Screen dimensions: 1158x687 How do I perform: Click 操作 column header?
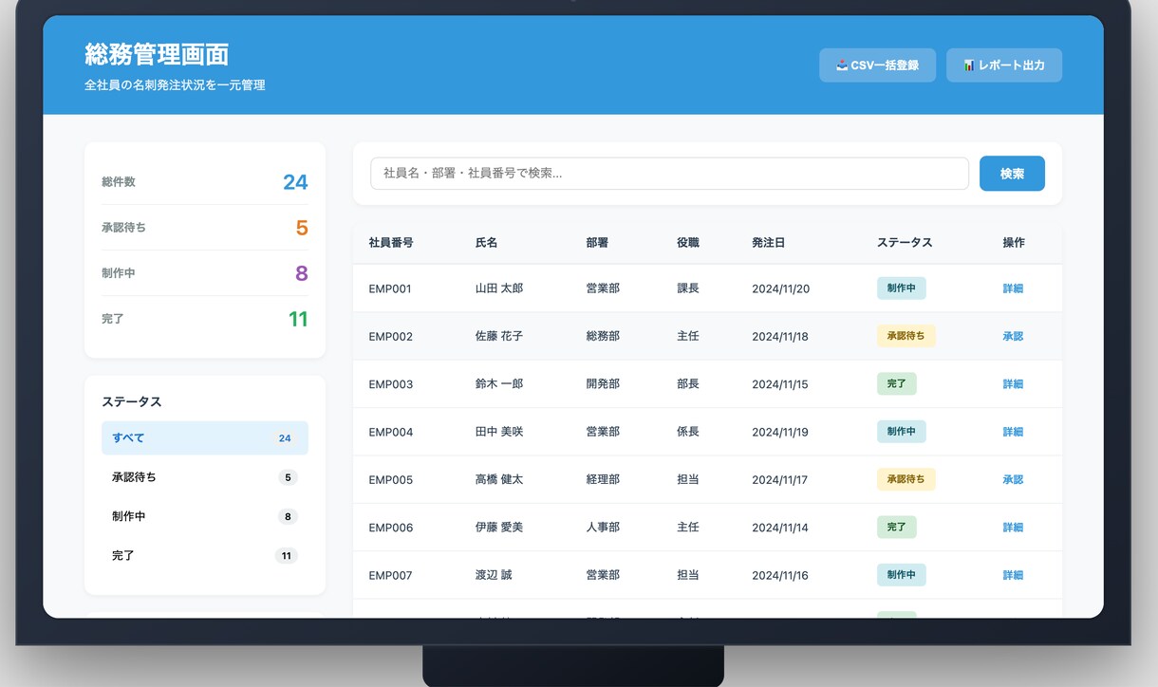(x=1014, y=243)
